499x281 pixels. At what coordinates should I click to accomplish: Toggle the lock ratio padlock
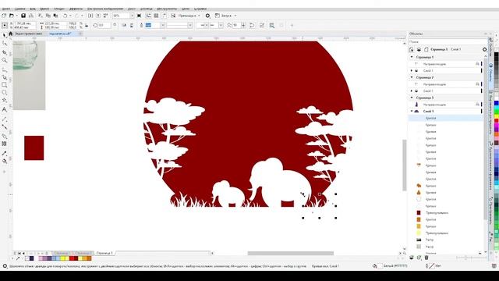click(x=87, y=25)
